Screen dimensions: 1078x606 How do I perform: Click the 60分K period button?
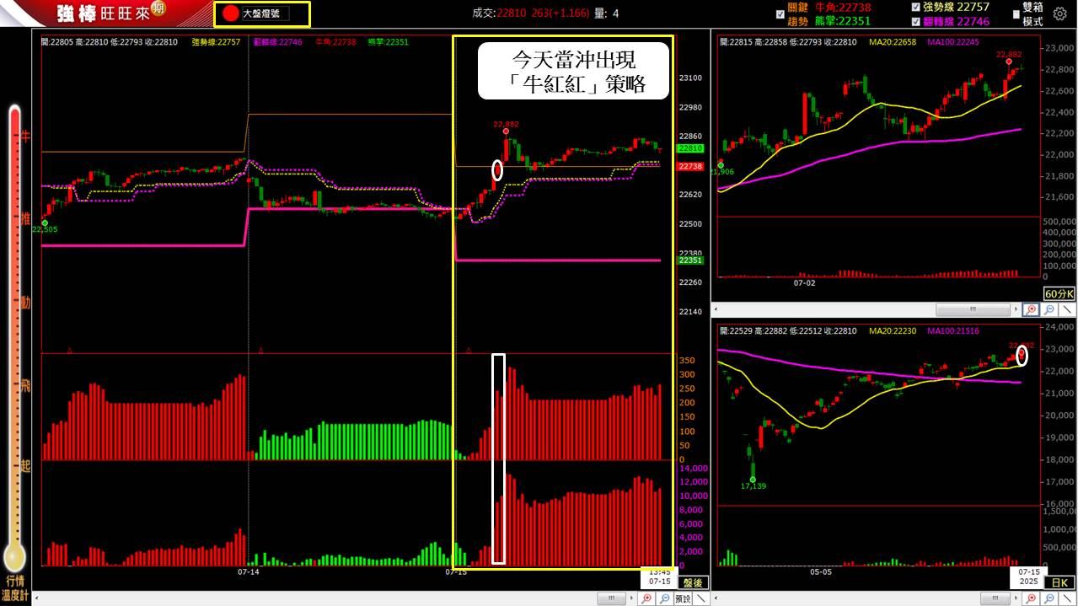pyautogui.click(x=1059, y=293)
